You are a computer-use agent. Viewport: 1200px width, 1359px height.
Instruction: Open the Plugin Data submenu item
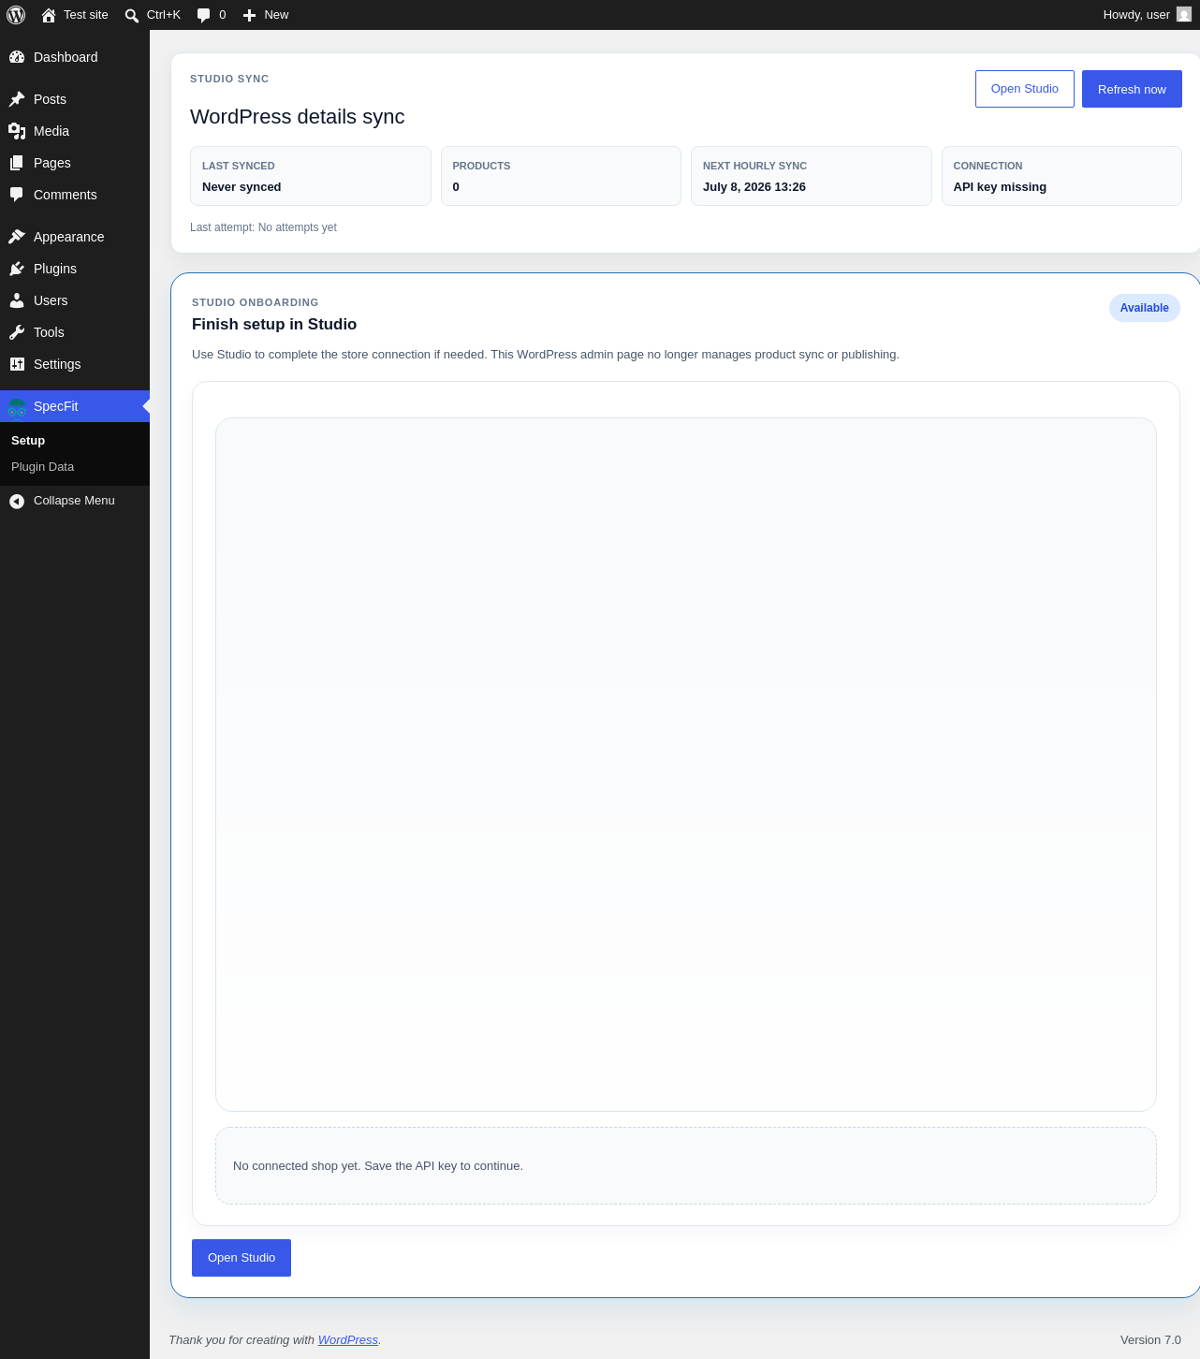point(42,467)
